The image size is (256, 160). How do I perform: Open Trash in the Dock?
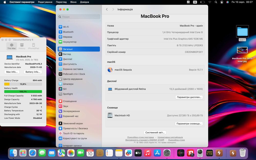point(243,153)
